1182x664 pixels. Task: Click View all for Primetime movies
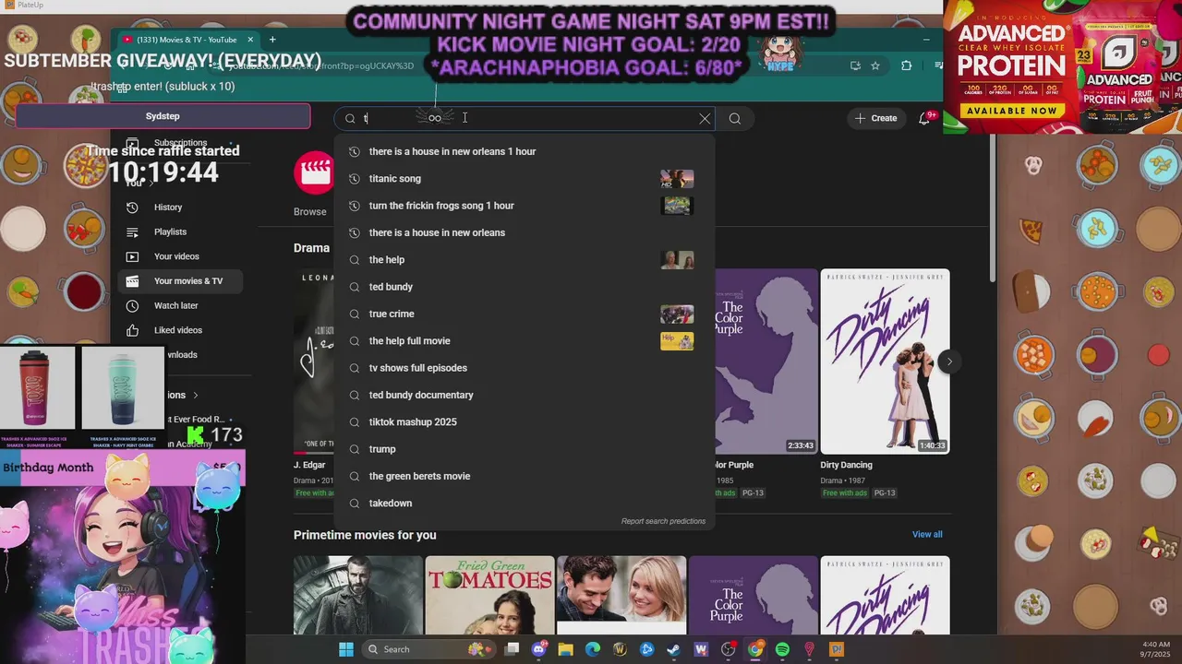pos(927,535)
